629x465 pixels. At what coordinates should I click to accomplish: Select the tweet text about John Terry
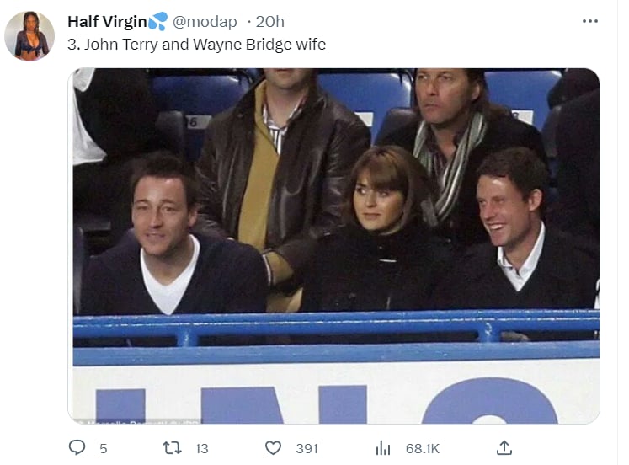pyautogui.click(x=196, y=44)
